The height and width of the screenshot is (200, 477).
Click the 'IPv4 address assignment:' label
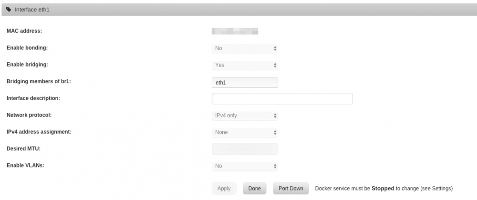click(39, 132)
